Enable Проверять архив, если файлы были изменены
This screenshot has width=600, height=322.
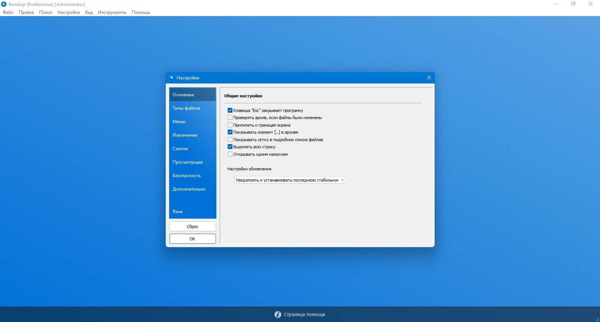pyautogui.click(x=230, y=118)
